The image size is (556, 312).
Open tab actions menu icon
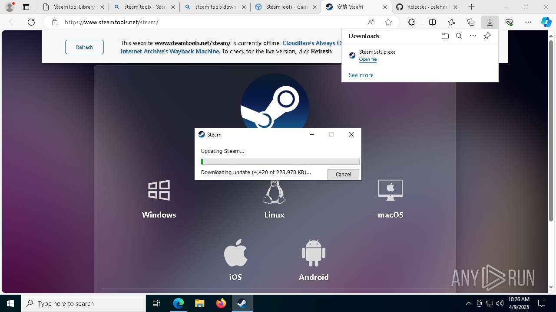[26, 7]
